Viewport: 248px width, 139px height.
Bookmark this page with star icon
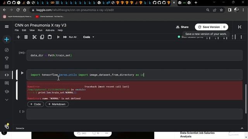pyautogui.click(x=221, y=10)
